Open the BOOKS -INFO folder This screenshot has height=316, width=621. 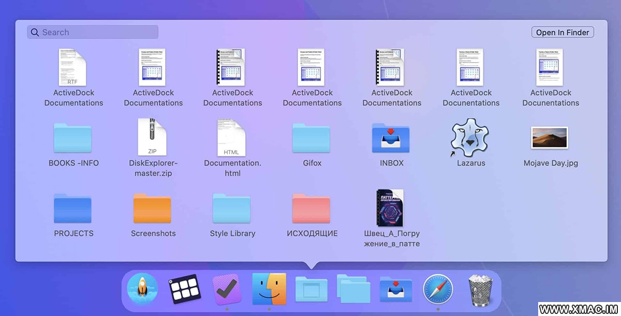point(73,138)
